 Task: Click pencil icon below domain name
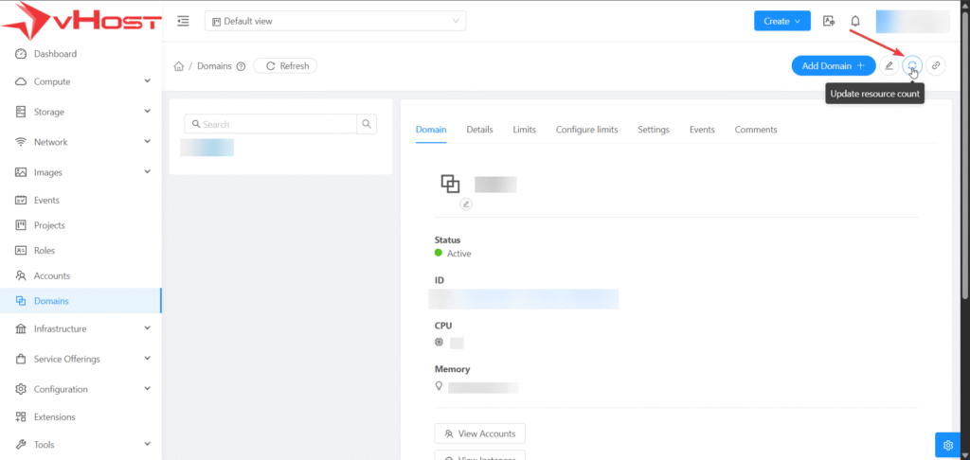click(466, 203)
